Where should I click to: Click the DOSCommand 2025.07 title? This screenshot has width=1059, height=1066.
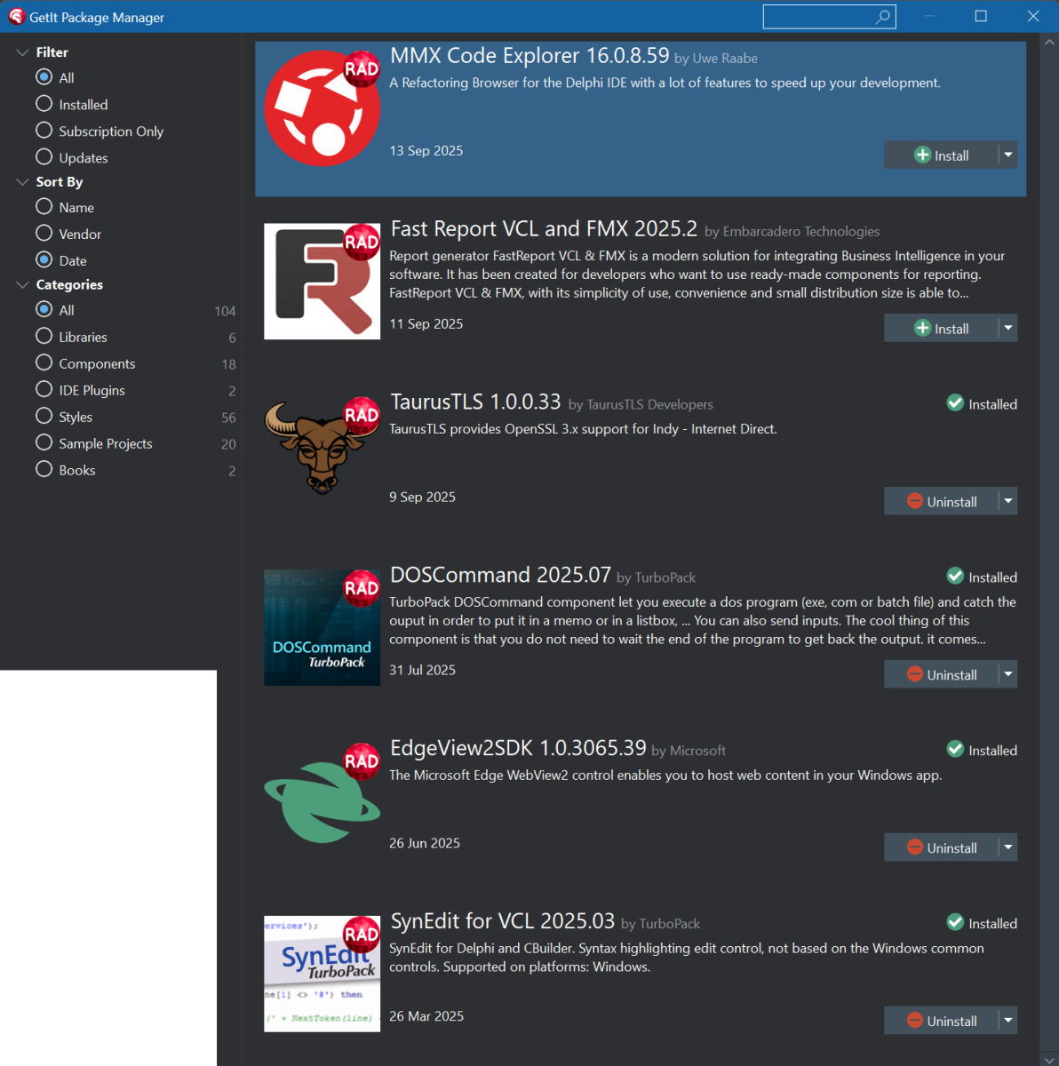(x=500, y=575)
